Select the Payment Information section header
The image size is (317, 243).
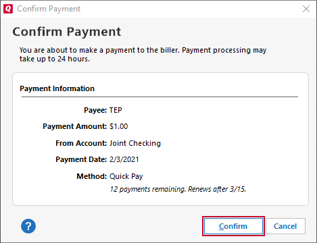pos(57,88)
